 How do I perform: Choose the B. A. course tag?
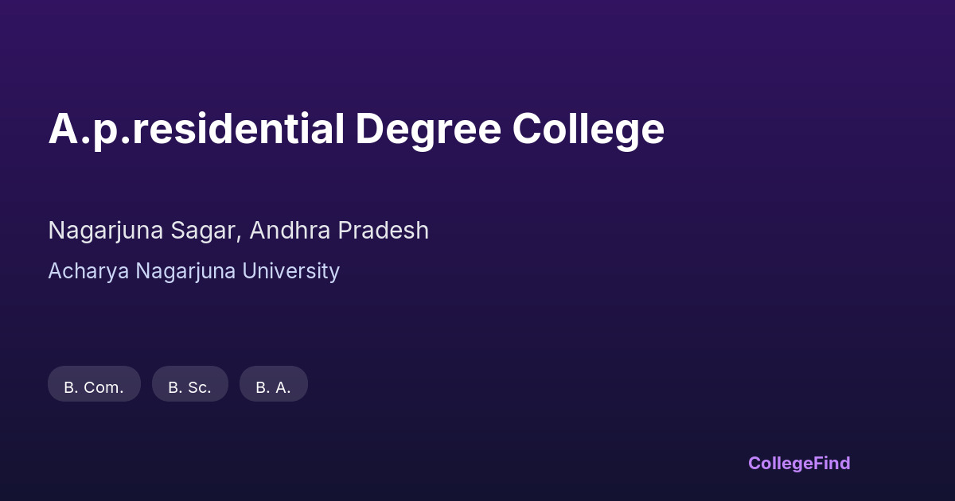point(273,387)
